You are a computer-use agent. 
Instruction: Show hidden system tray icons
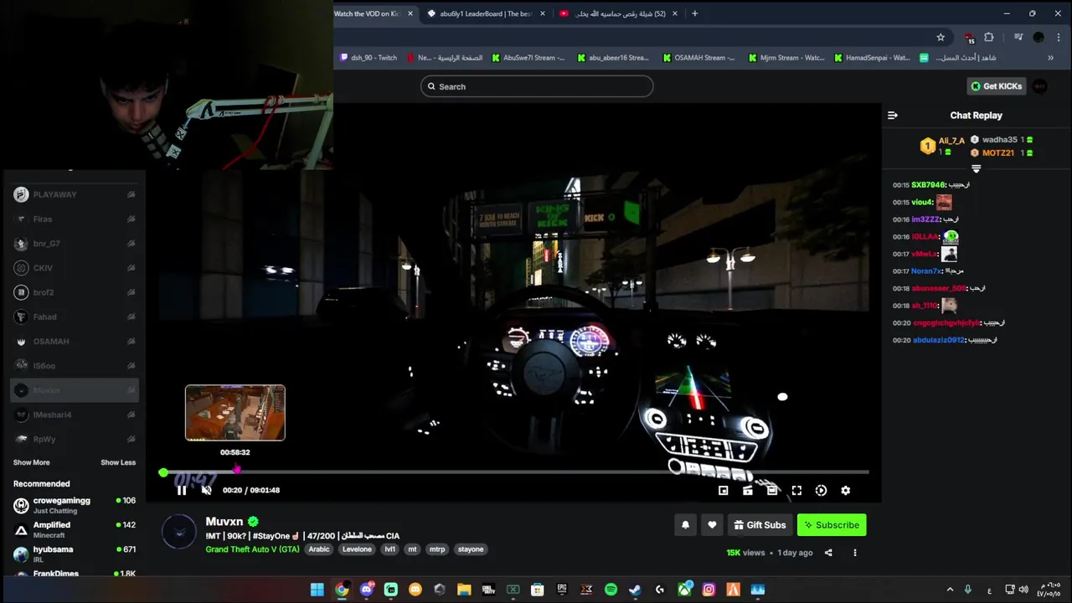(x=950, y=590)
